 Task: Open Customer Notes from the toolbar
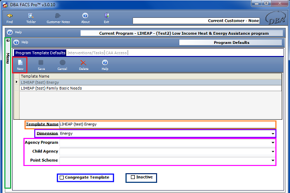[58, 18]
